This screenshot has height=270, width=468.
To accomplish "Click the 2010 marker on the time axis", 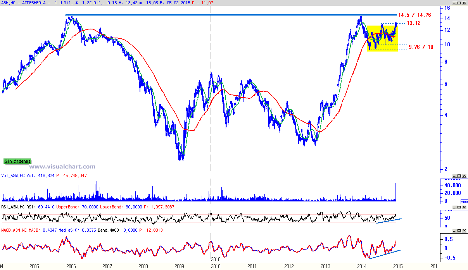I will tap(216, 258).
